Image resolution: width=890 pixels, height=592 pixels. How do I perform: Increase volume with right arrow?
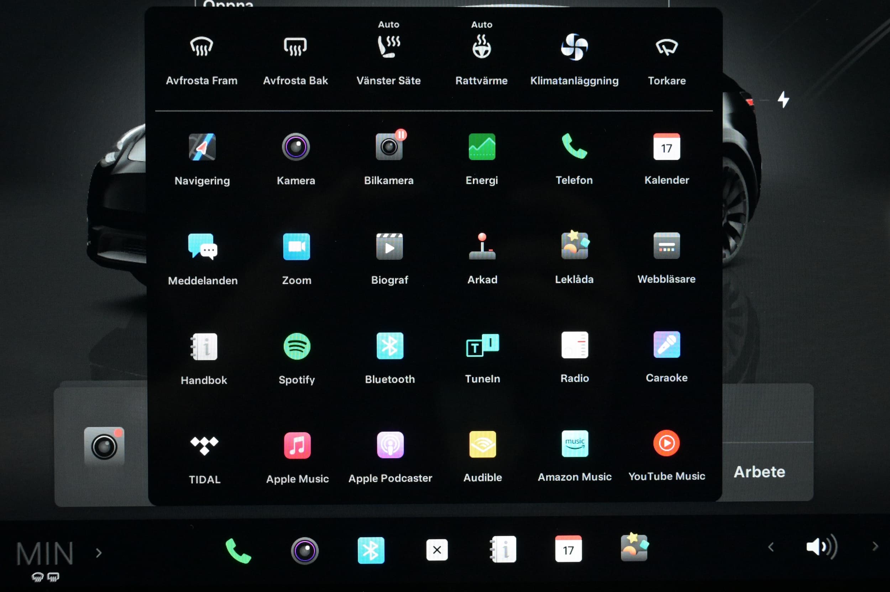click(875, 546)
